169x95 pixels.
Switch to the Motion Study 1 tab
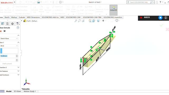click(x=30, y=91)
